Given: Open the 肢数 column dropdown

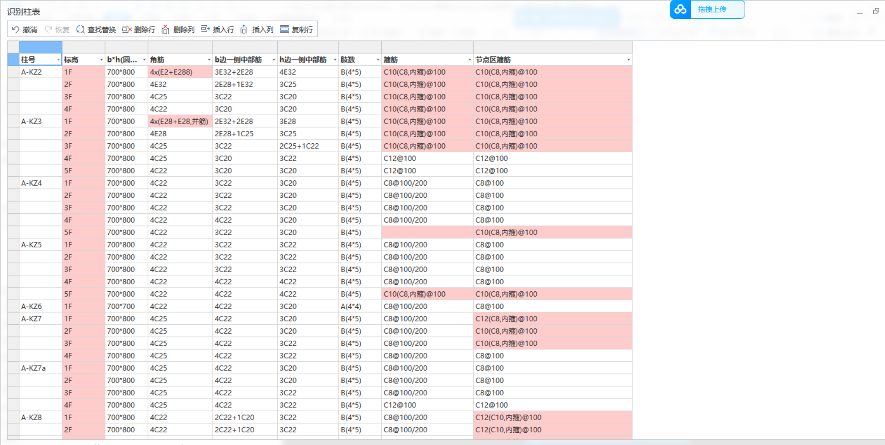Looking at the screenshot, I should point(378,60).
